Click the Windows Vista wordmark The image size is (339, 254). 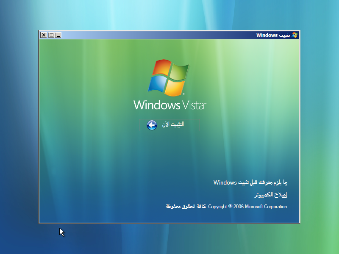click(169, 104)
